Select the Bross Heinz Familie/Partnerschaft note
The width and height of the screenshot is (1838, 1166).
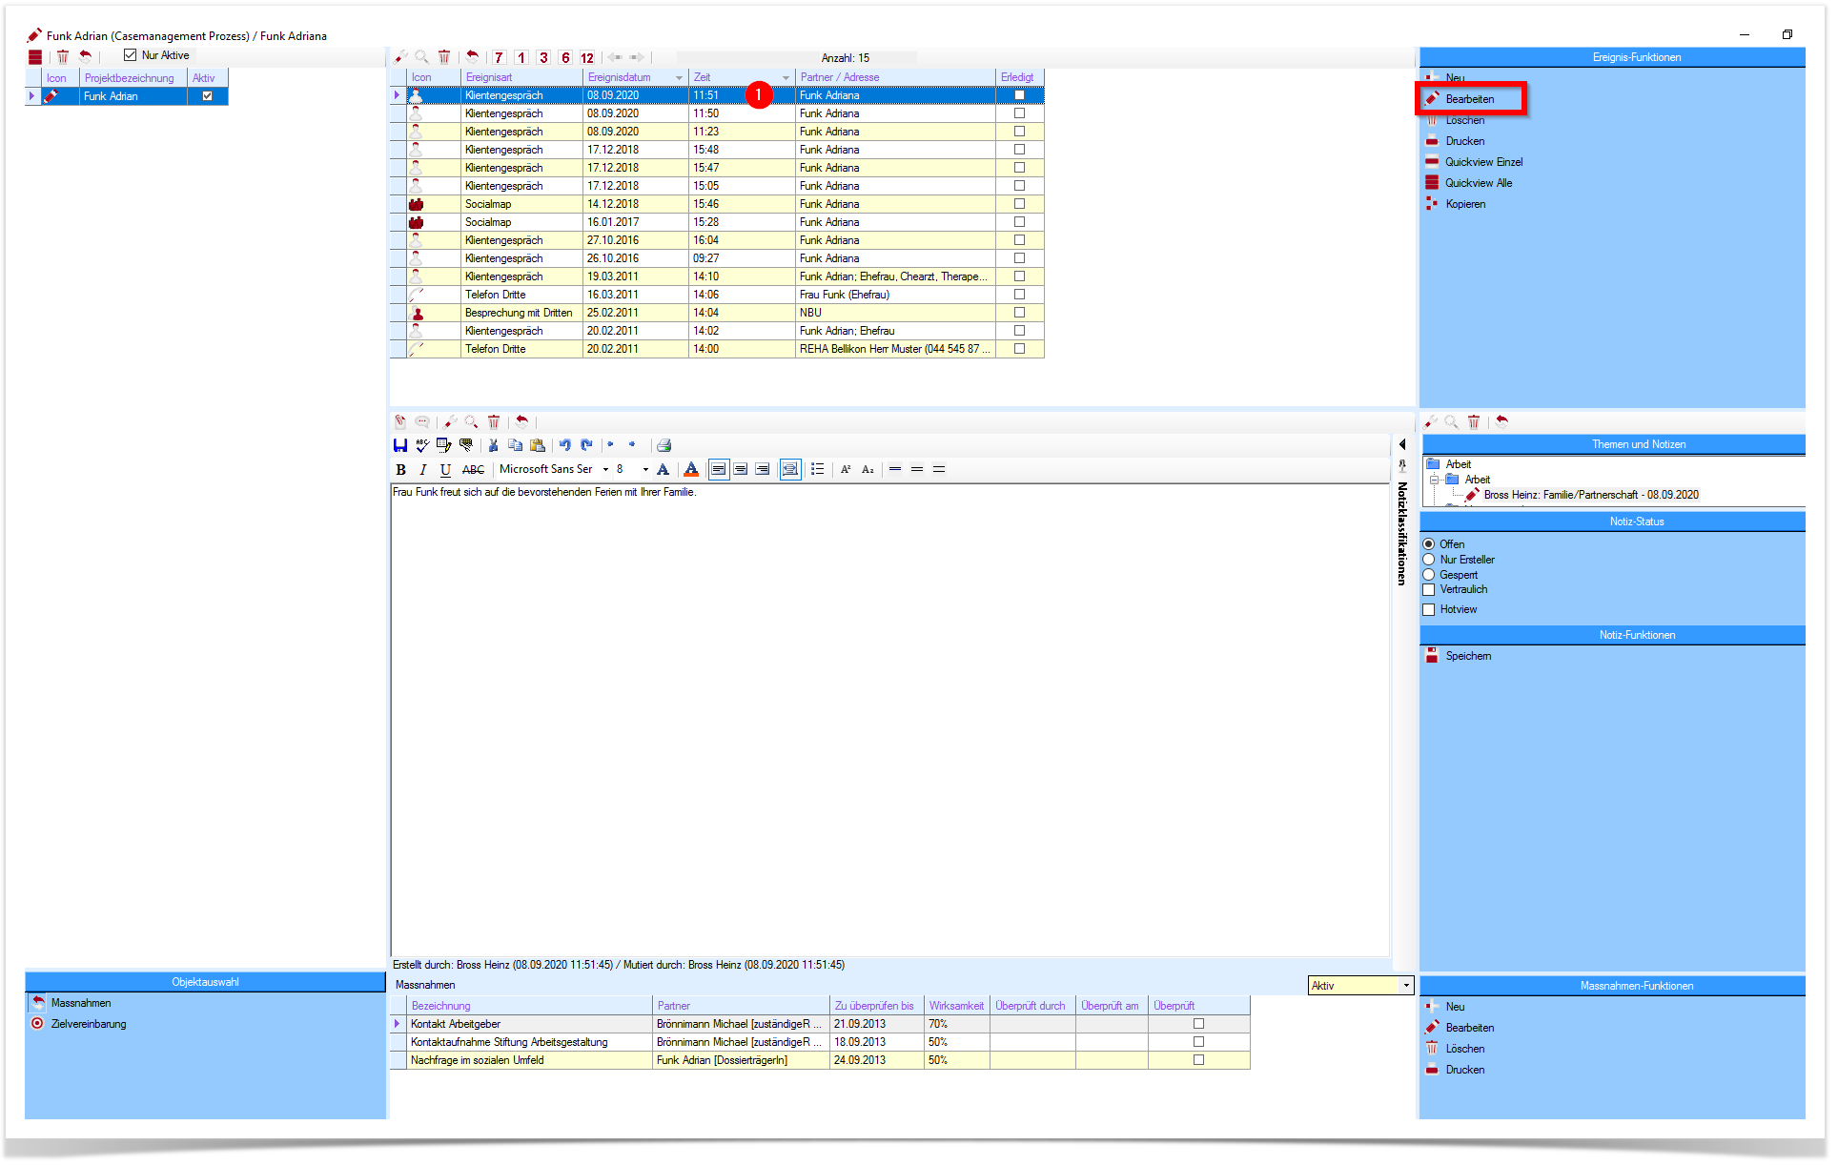coord(1591,495)
